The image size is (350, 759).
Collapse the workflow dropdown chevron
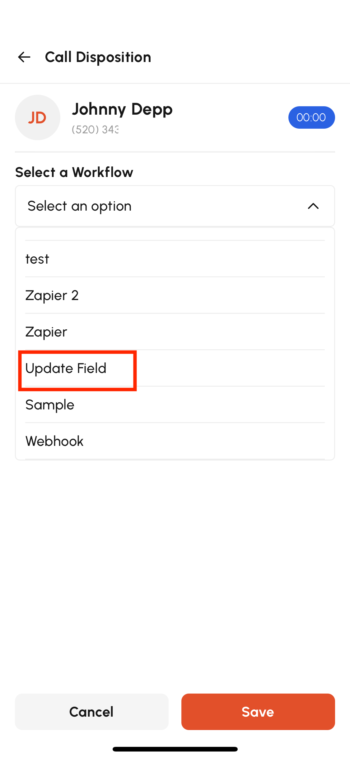pyautogui.click(x=313, y=206)
